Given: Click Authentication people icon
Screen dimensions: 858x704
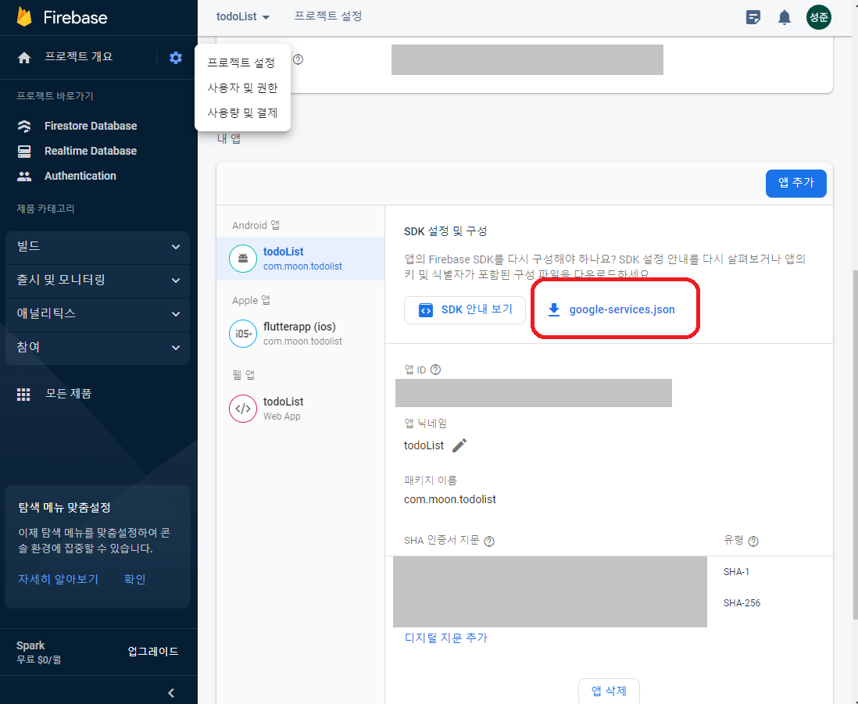Looking at the screenshot, I should [24, 176].
